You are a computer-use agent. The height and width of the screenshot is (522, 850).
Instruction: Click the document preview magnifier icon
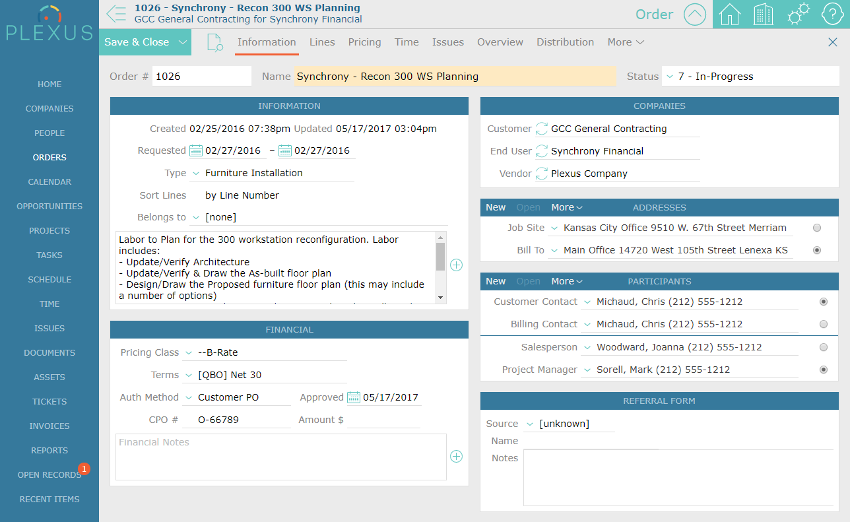point(214,42)
